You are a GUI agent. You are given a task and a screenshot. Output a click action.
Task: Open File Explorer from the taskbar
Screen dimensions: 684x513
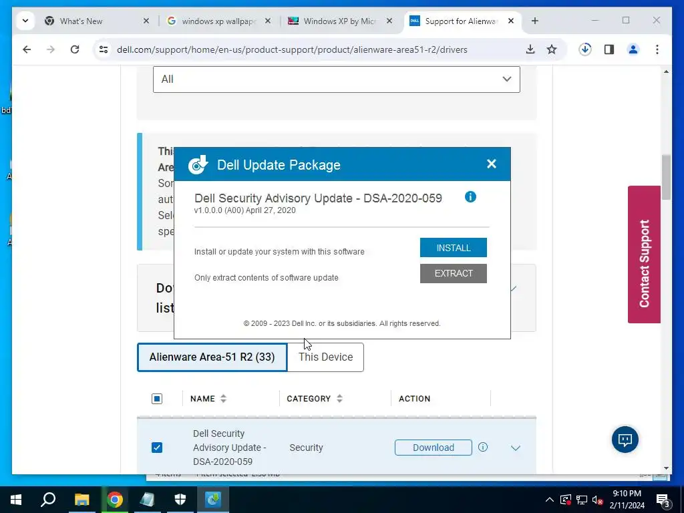pos(81,500)
